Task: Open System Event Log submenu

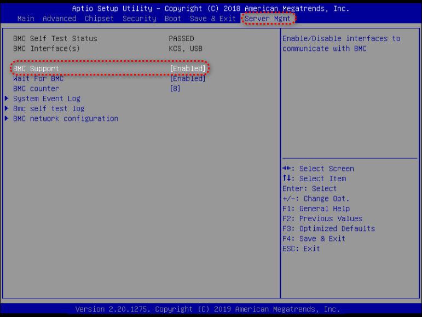Action: coord(47,99)
